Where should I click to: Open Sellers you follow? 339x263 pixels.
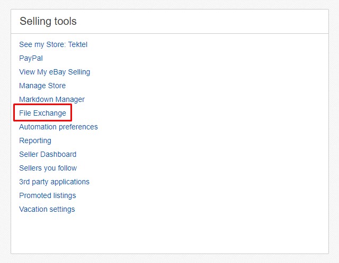[48, 168]
